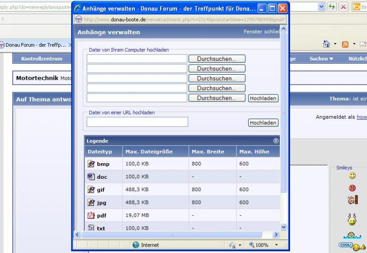The height and width of the screenshot is (253, 367).
Task: Open the dropdown arrow next to Home icon
Action: pyautogui.click(x=335, y=44)
